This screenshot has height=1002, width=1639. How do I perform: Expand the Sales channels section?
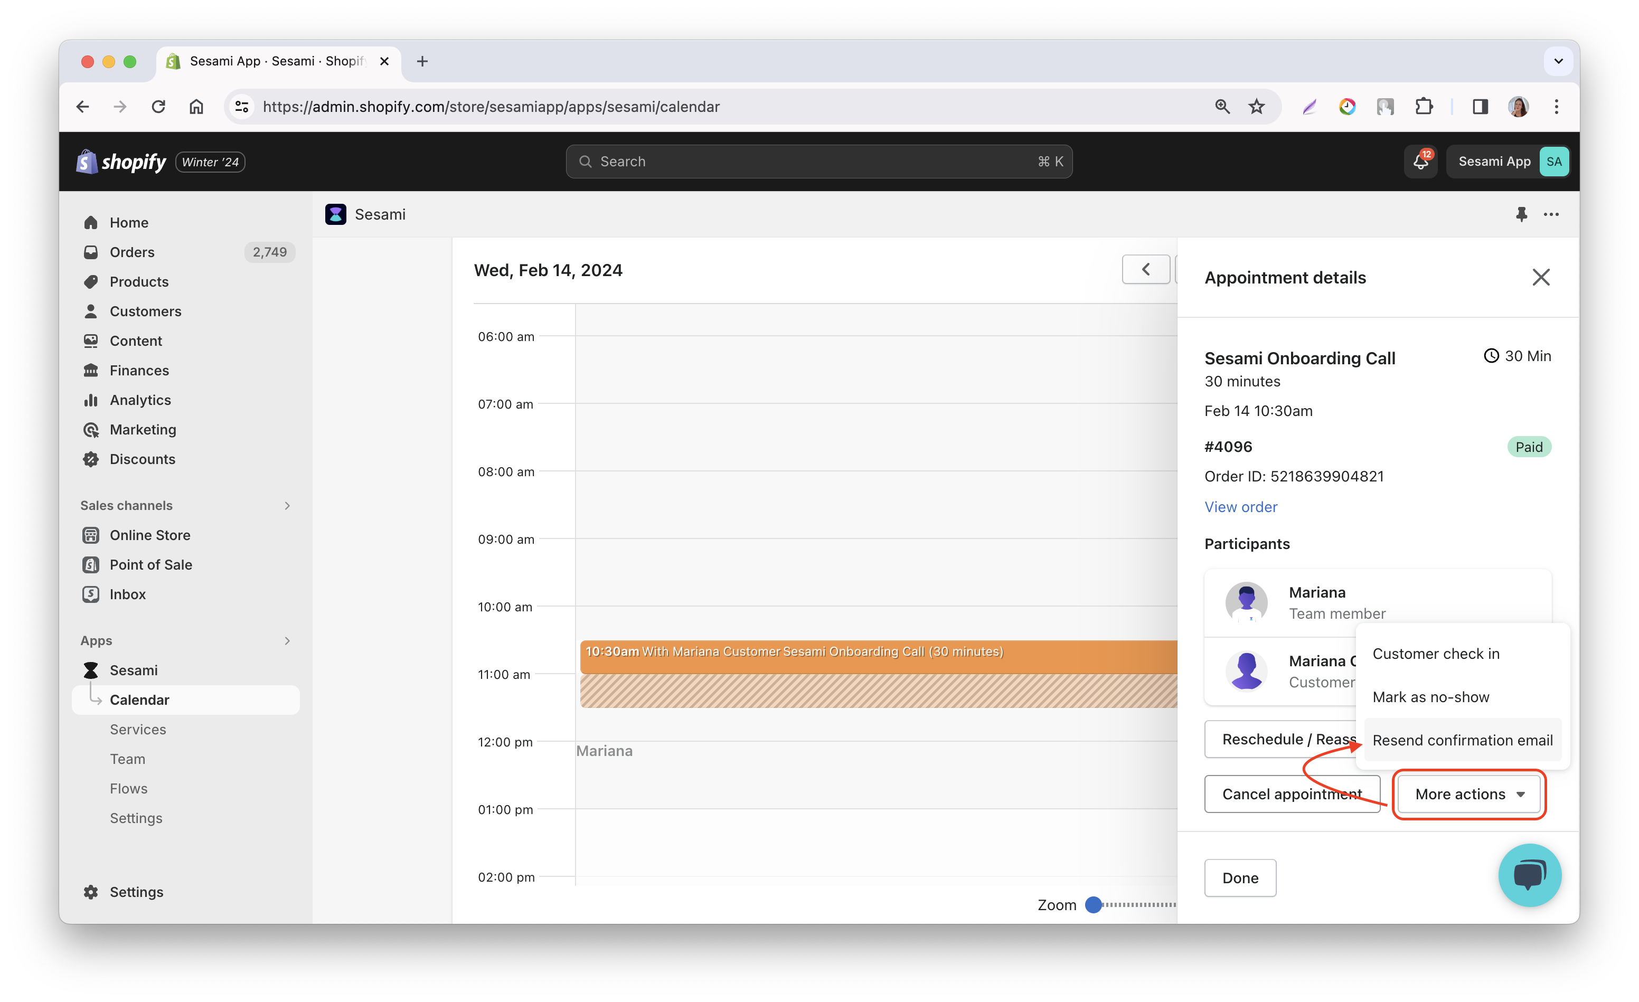[287, 506]
